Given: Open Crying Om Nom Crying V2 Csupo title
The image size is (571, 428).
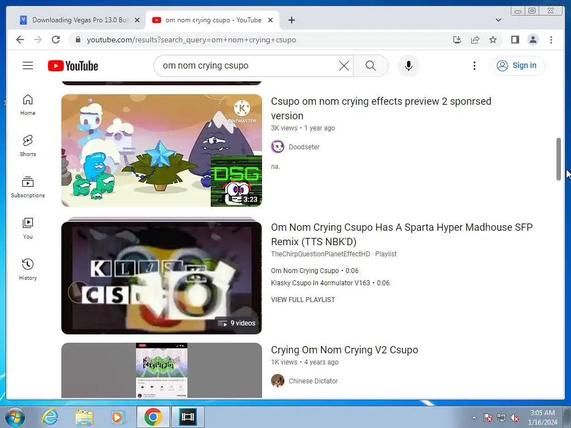Looking at the screenshot, I should point(345,350).
